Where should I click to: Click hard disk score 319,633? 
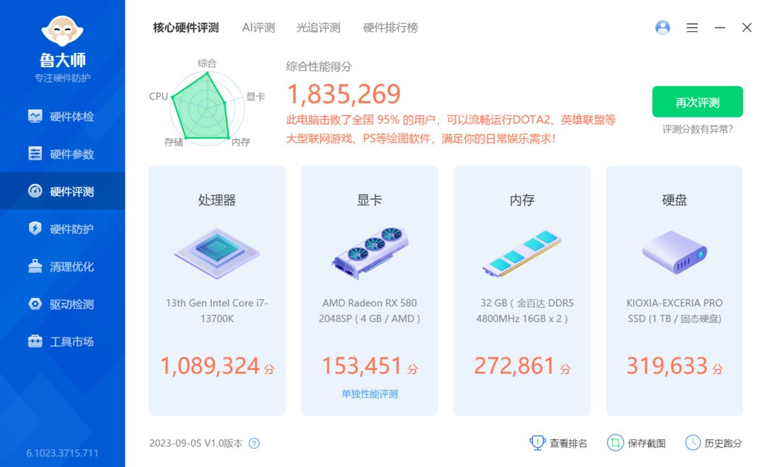[x=667, y=366]
